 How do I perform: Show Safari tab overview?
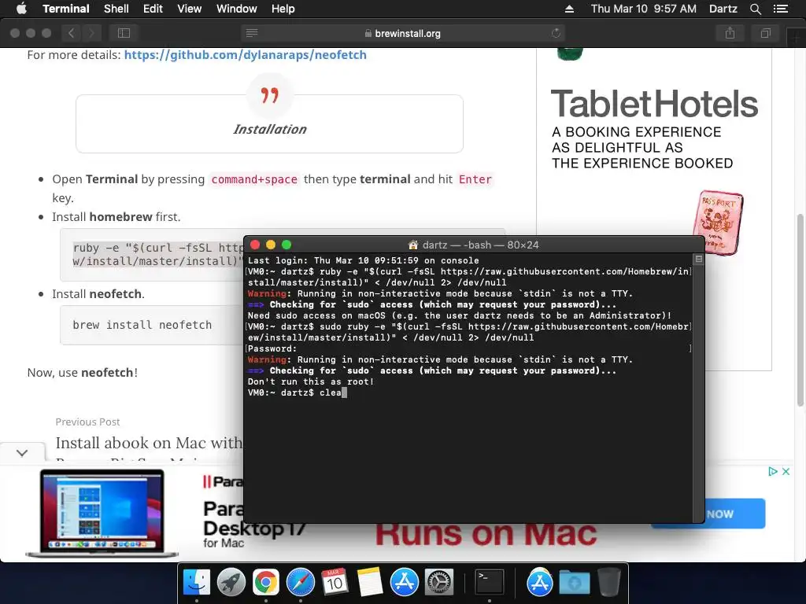(765, 33)
